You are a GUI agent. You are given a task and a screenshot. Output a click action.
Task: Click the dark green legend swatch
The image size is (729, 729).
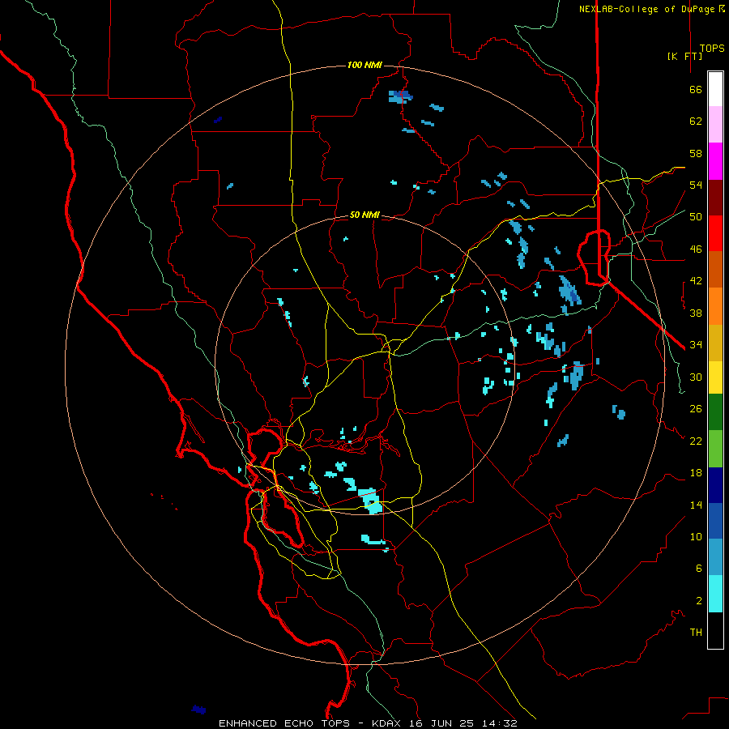coord(715,412)
